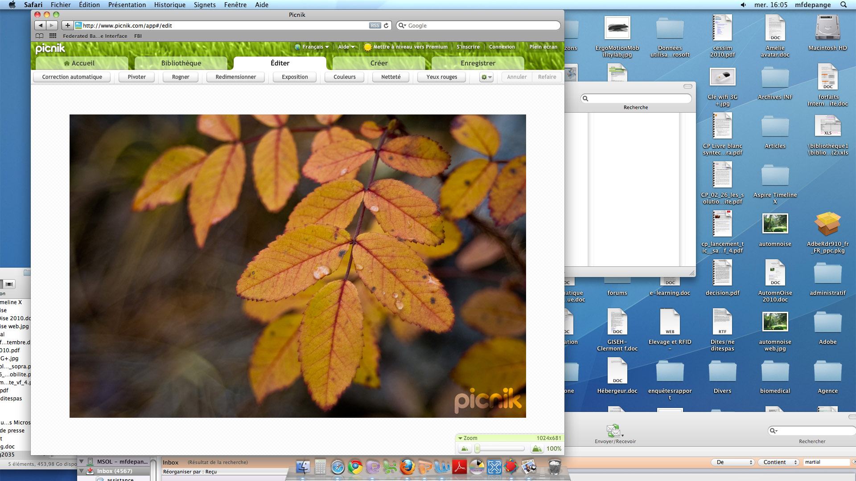856x481 pixels.
Task: Click the Picnik logo in header
Action: (x=50, y=48)
